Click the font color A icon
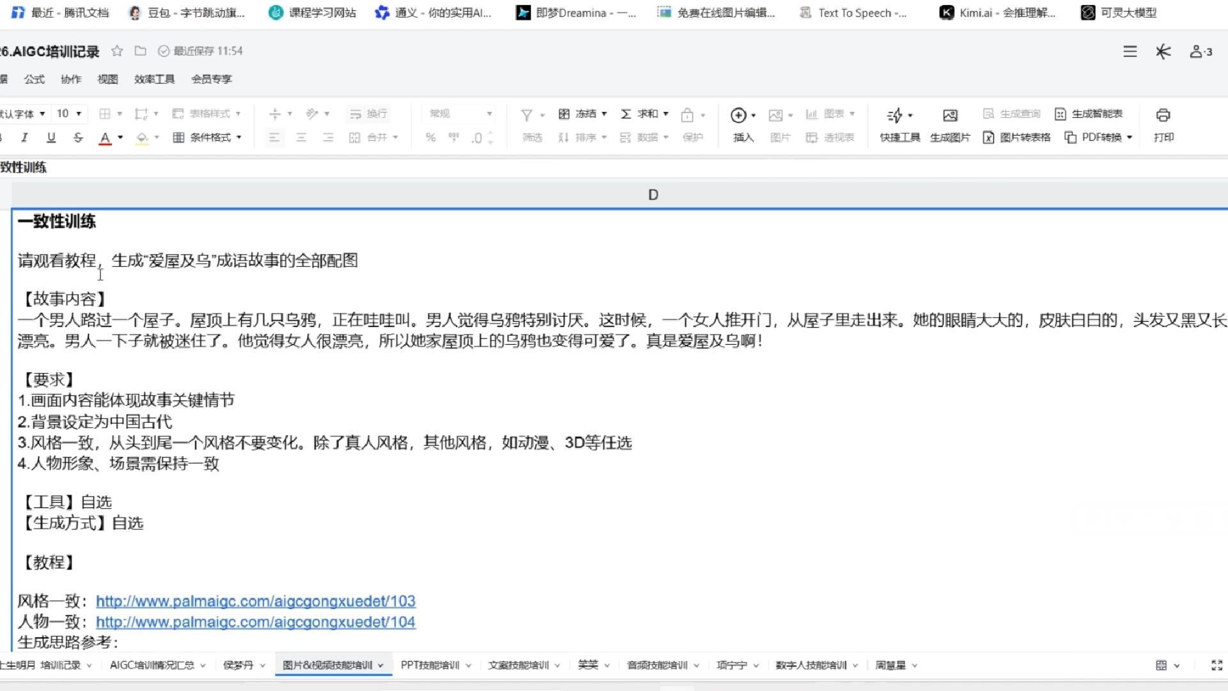Screen dimensions: 1228x691 105,138
